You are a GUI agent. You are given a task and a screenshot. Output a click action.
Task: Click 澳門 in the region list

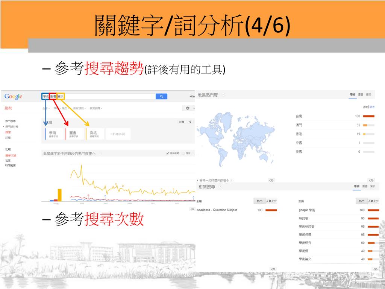(299, 125)
